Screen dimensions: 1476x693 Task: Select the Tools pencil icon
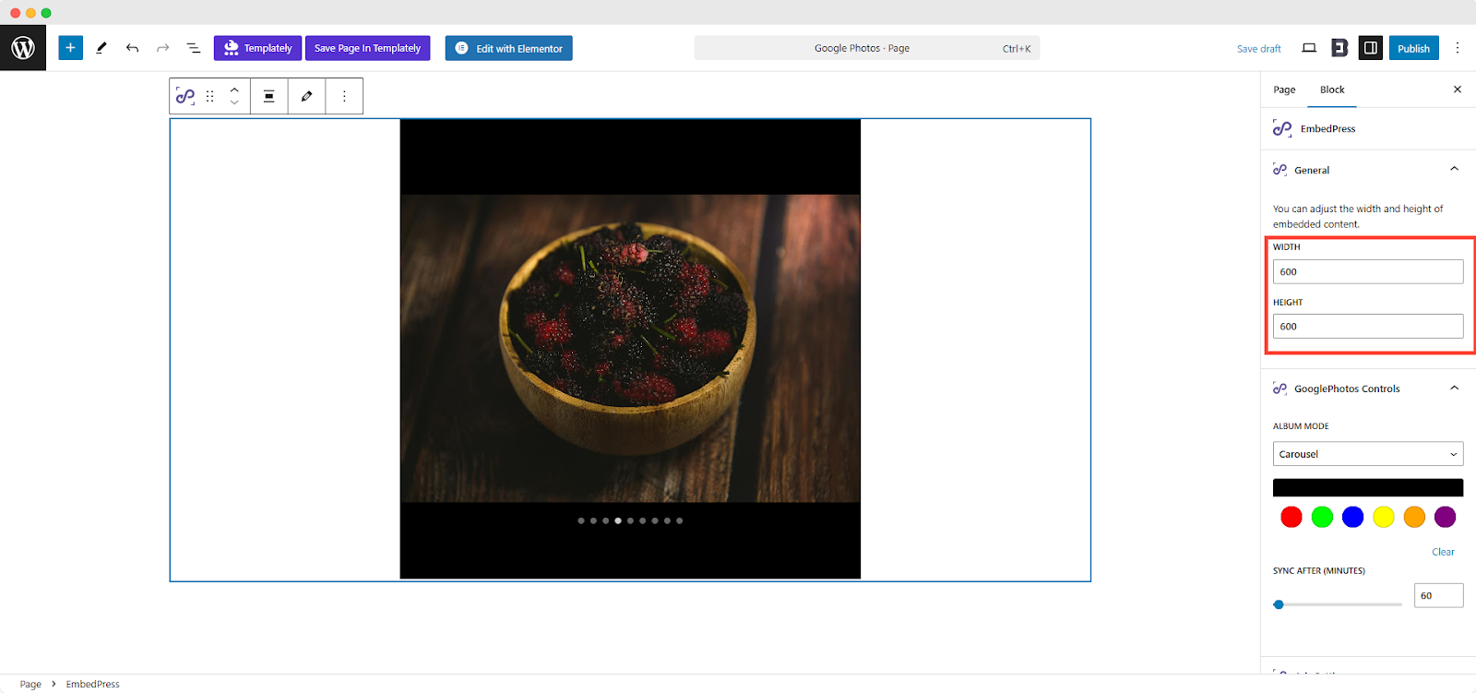(x=101, y=48)
